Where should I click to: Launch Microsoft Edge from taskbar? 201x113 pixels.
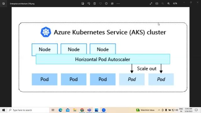(x=60, y=110)
